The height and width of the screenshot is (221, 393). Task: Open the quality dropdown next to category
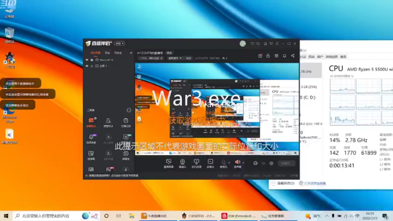coord(175,58)
